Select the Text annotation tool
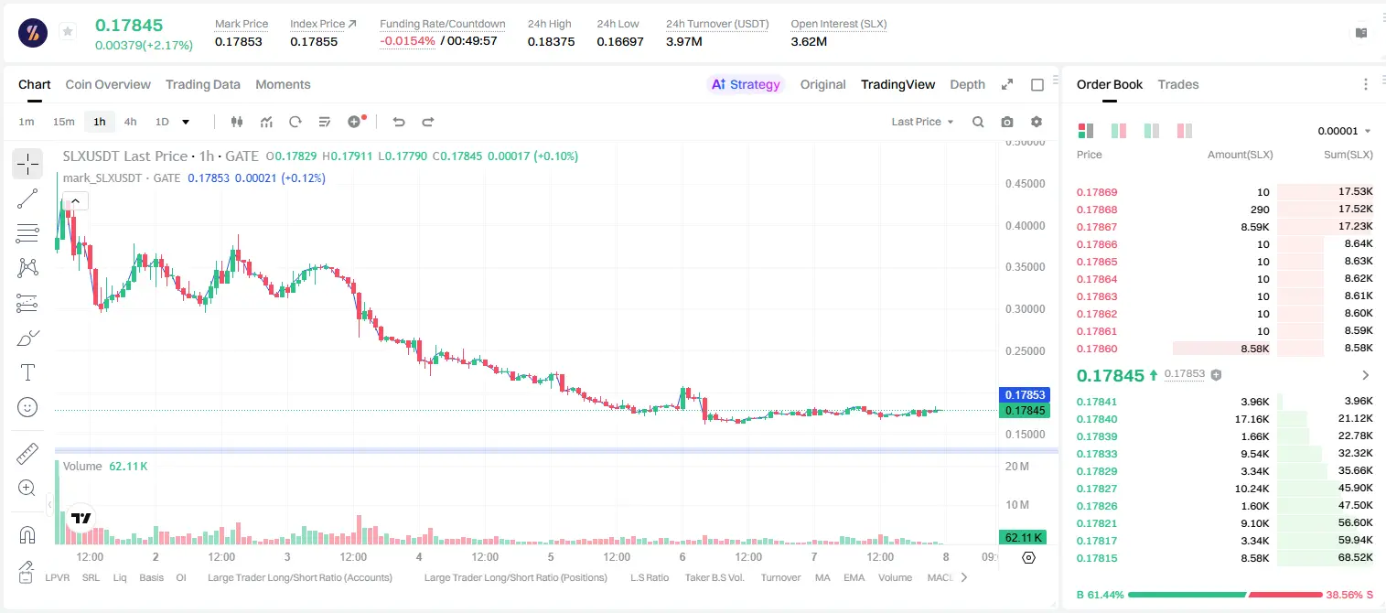The height and width of the screenshot is (613, 1386). (x=27, y=372)
